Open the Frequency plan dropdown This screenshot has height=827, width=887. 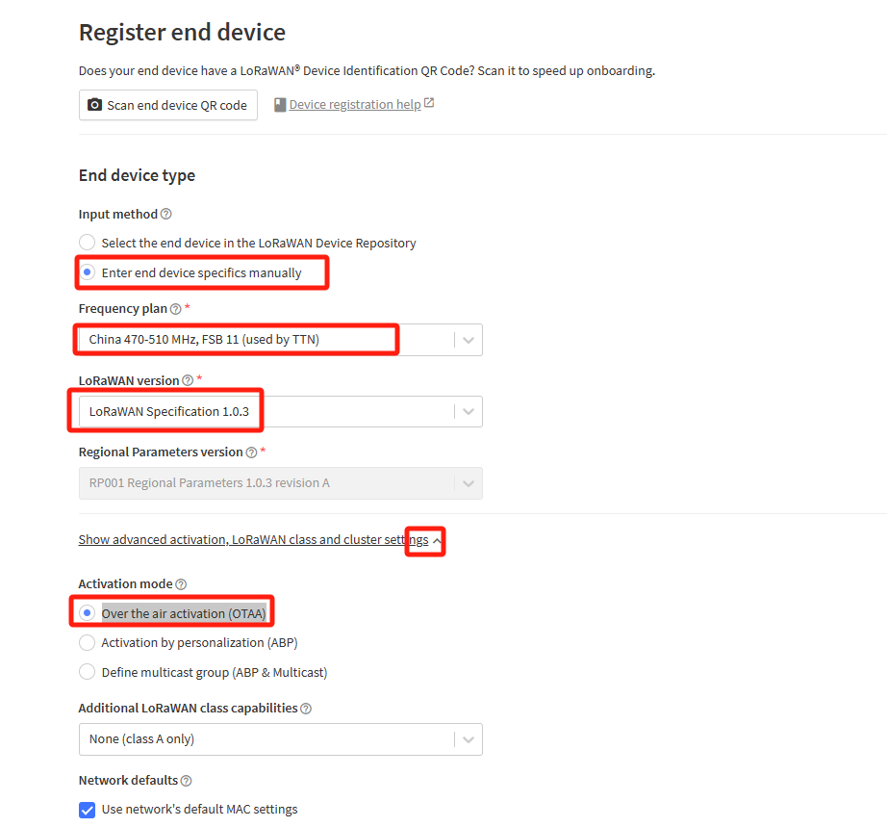point(281,340)
